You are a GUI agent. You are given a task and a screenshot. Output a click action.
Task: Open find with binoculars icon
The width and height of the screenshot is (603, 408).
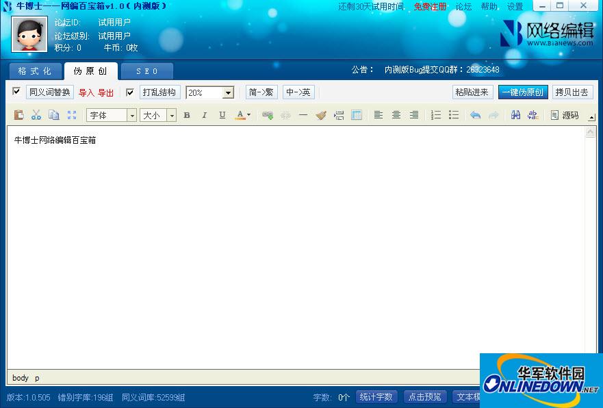click(515, 115)
